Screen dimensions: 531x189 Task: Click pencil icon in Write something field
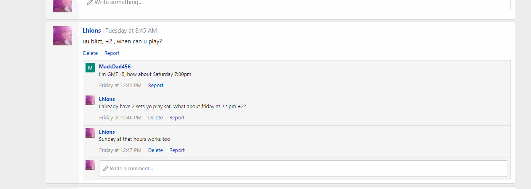(x=90, y=2)
